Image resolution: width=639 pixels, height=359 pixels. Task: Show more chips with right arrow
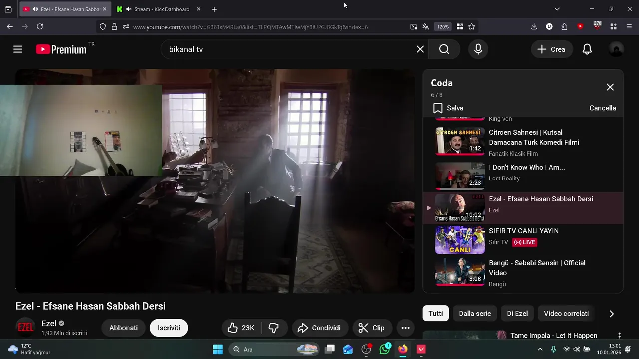tap(611, 314)
